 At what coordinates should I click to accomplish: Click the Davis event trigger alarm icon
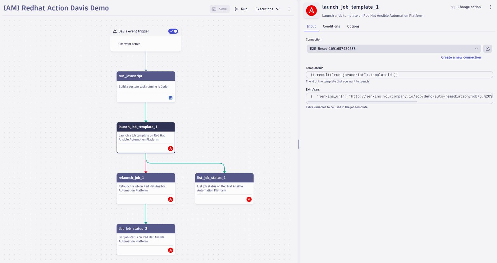(115, 31)
